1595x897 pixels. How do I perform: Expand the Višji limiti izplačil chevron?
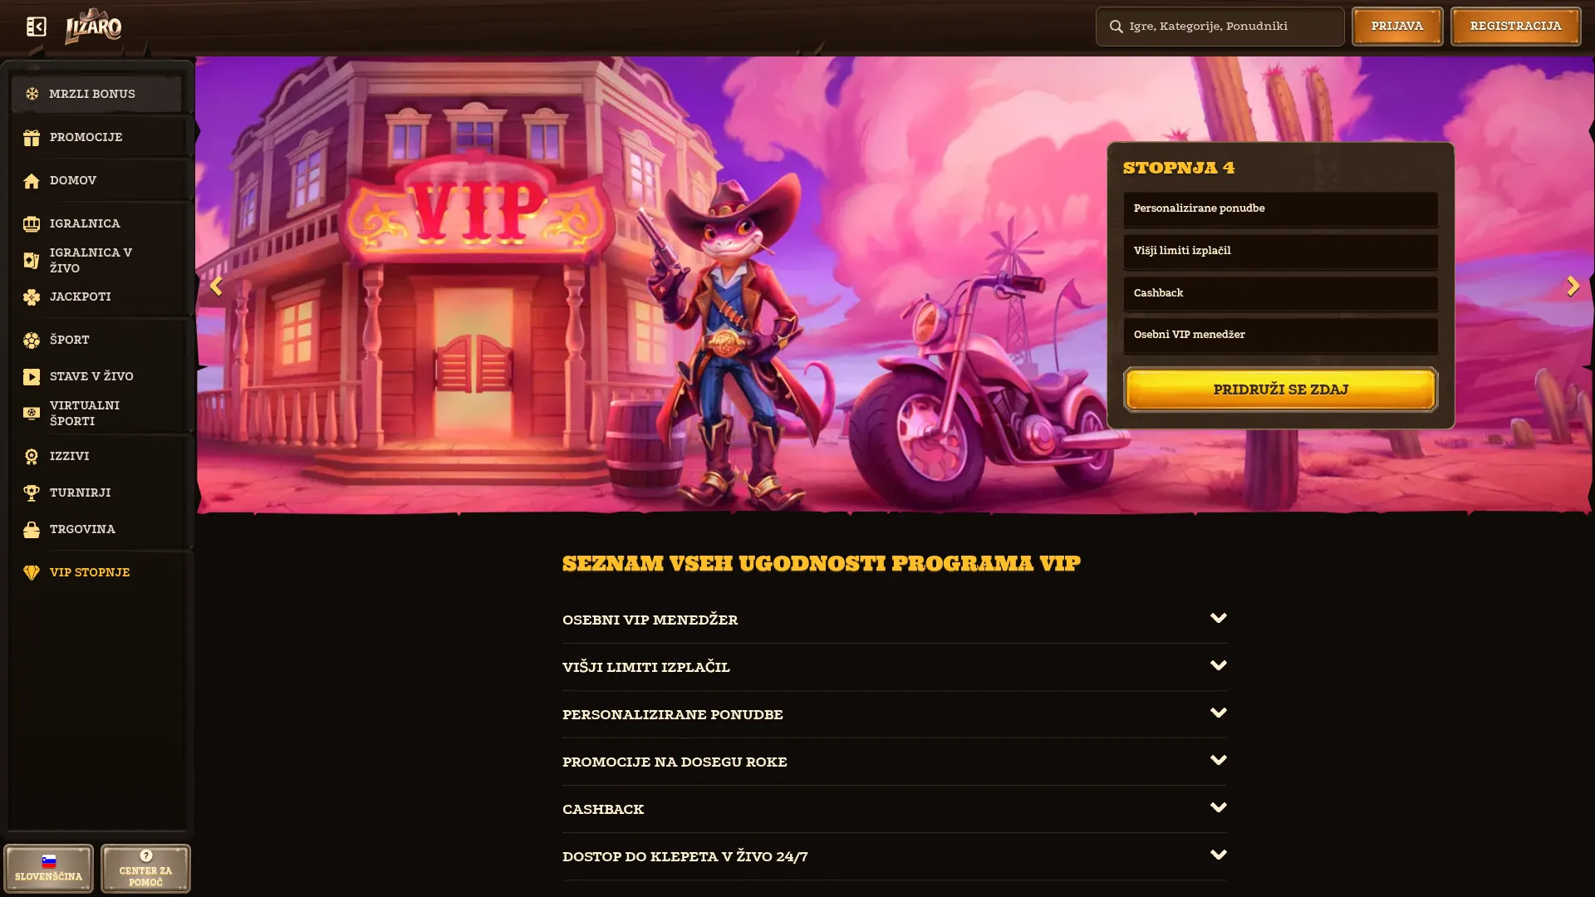1218,666
